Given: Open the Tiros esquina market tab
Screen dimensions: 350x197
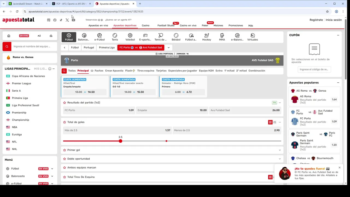Looking at the screenshot, I should coord(146,71).
